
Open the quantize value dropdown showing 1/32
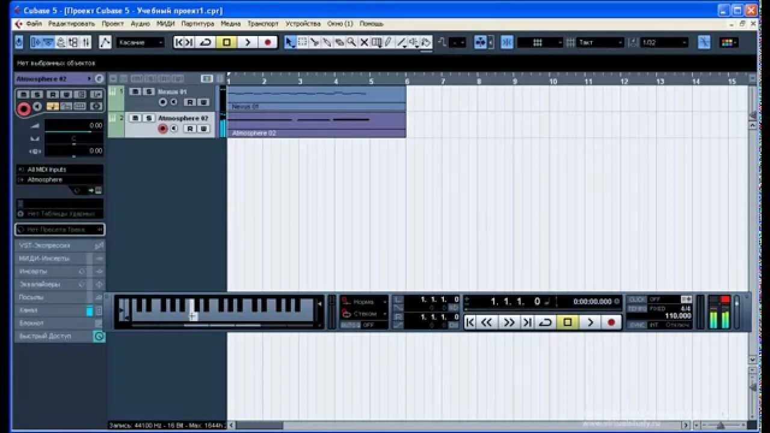point(665,42)
